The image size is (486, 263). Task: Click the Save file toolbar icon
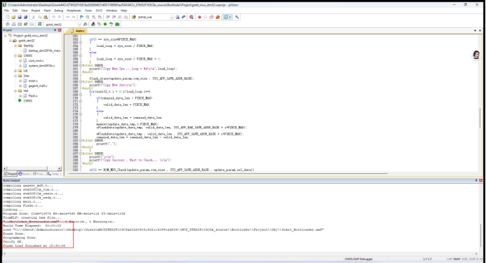click(x=20, y=17)
